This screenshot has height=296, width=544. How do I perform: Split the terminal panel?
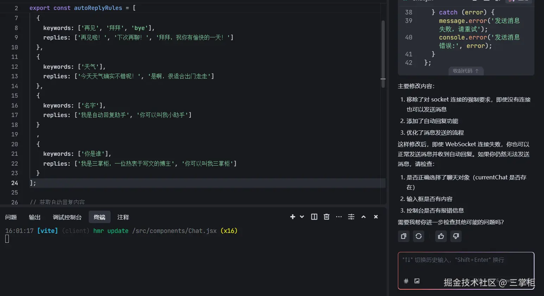(314, 217)
